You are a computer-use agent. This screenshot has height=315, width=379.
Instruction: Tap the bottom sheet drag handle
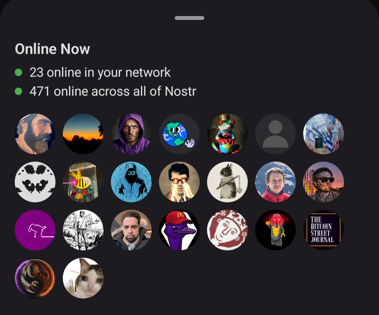[x=189, y=18]
